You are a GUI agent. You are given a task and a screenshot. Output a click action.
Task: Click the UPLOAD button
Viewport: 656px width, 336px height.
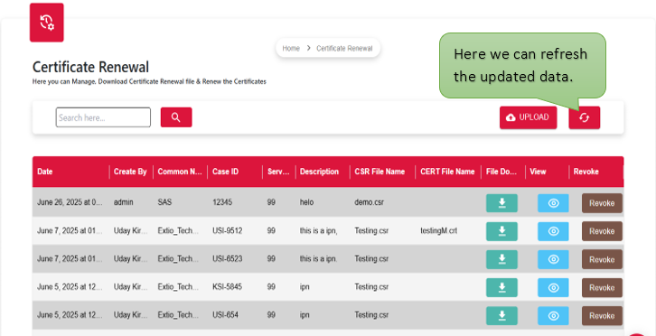pyautogui.click(x=528, y=117)
